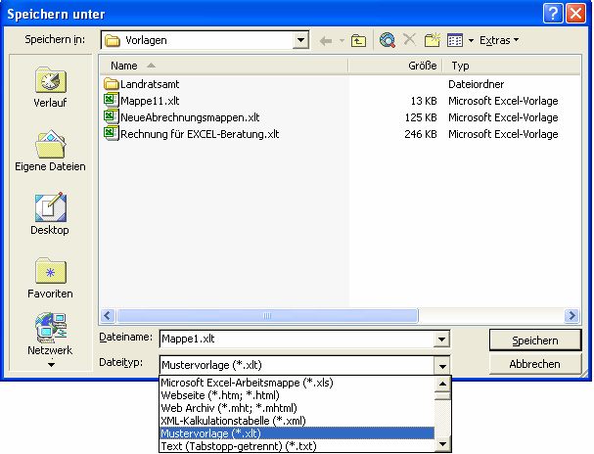This screenshot has width=594, height=454.
Task: Sort by the Name column header
Action: [x=224, y=66]
